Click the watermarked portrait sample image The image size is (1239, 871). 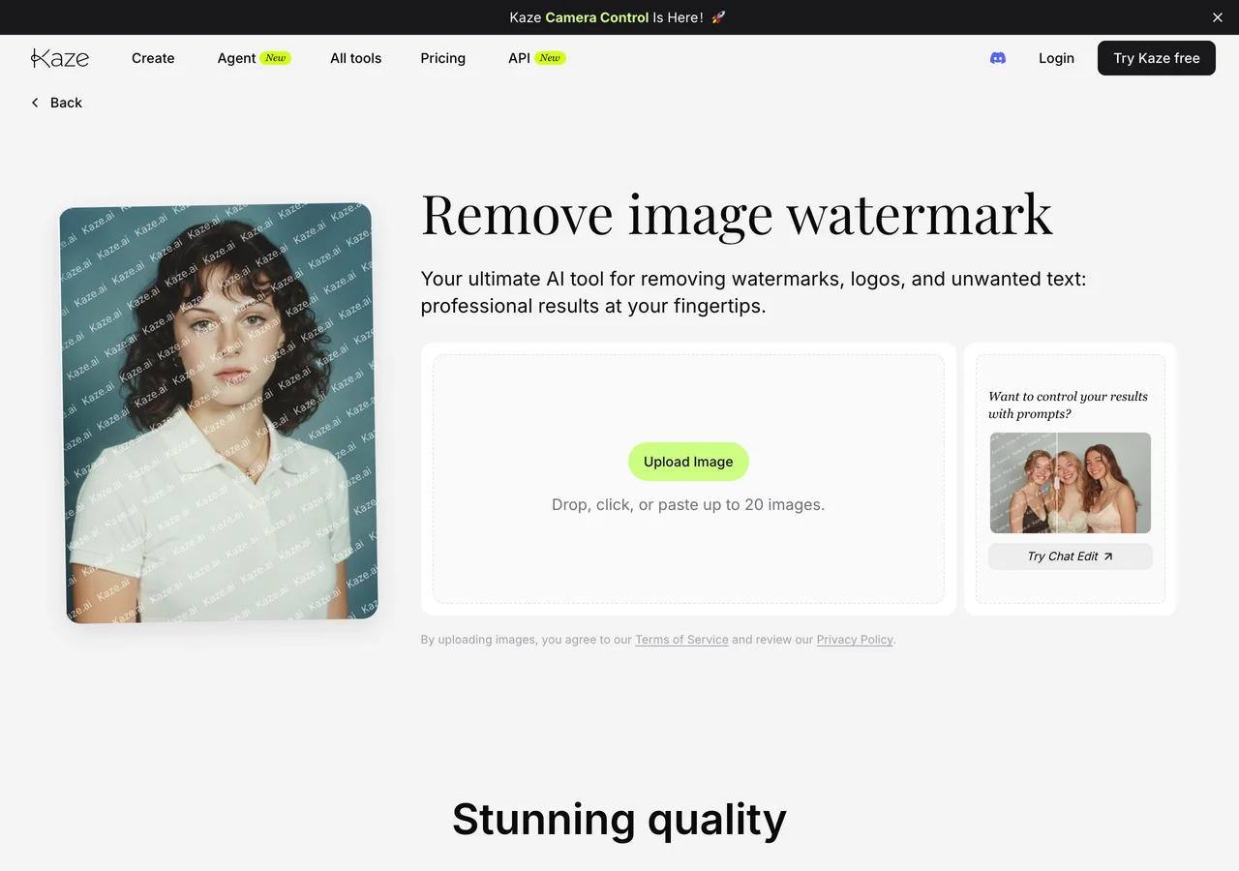click(219, 413)
